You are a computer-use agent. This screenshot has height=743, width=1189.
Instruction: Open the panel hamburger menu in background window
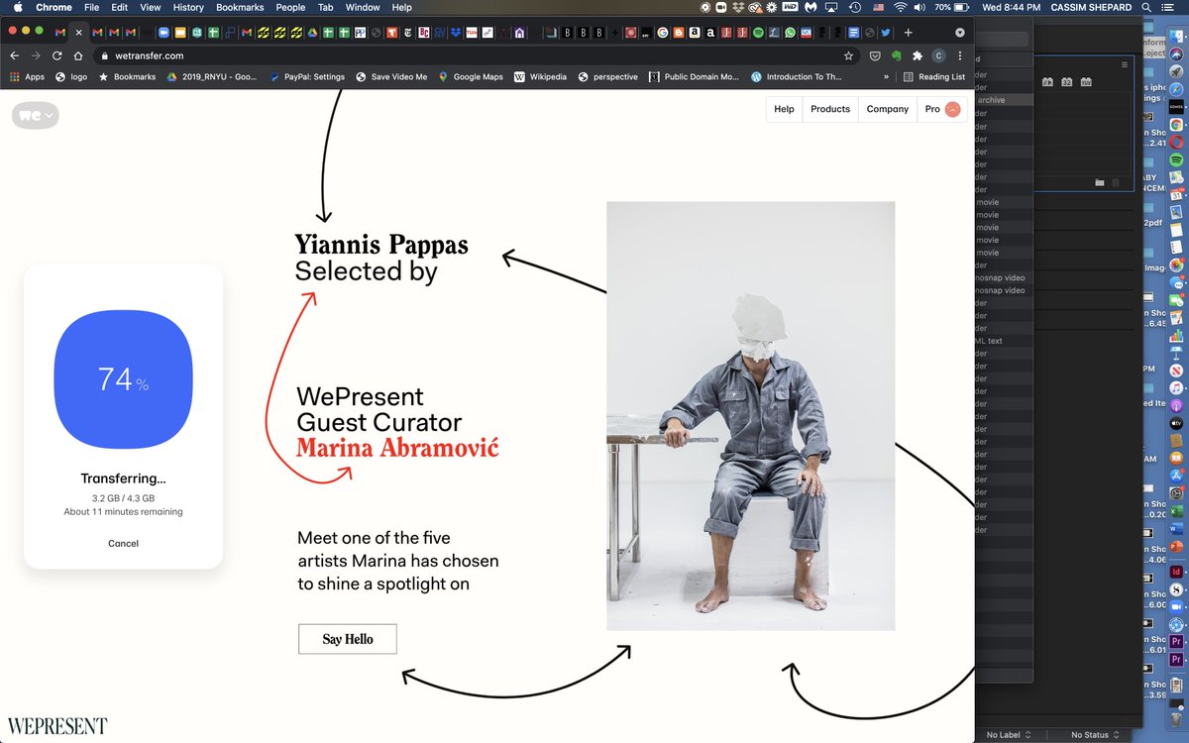pyautogui.click(x=1125, y=64)
